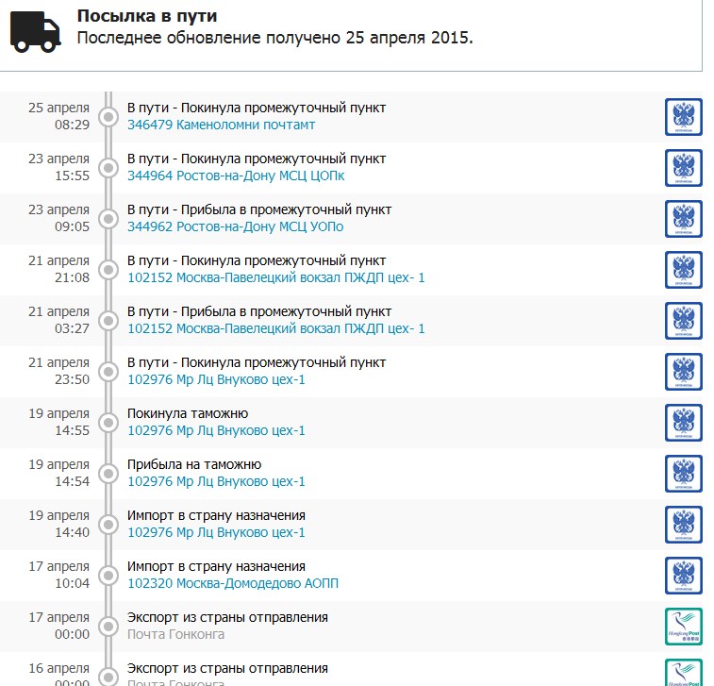Viewport: 714px width, 686px height.
Task: Select timeline marker for 25 апреля 08:29
Action: click(108, 117)
